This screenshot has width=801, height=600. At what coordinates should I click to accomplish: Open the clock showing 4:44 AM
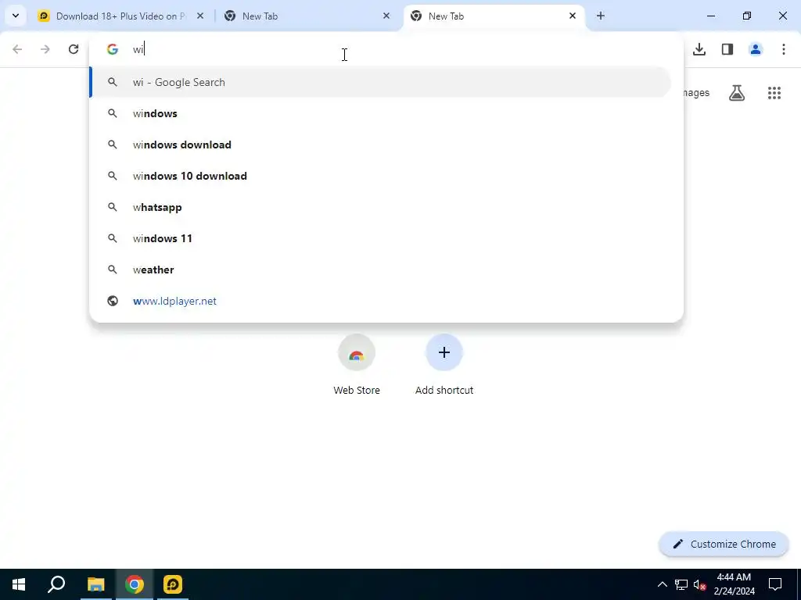(734, 584)
